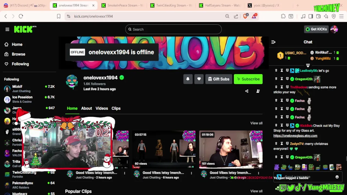The width and height of the screenshot is (347, 195).
Task: Close the onelovexx1994 browser tab
Action: point(93,5)
